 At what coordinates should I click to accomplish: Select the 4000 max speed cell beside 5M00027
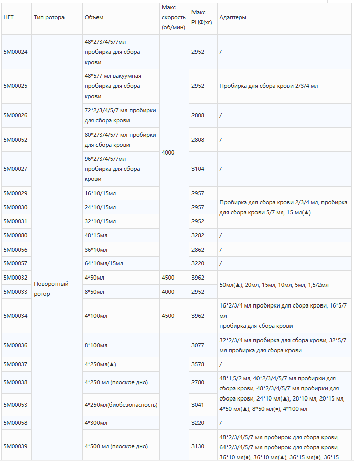tap(168, 152)
